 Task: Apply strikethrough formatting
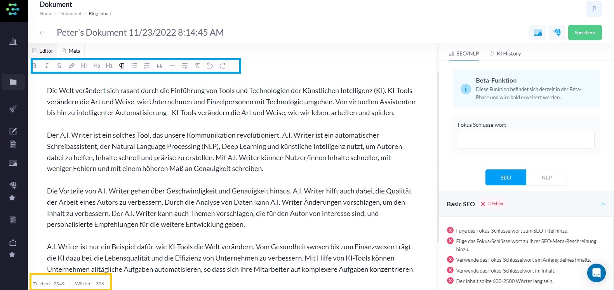pyautogui.click(x=59, y=66)
